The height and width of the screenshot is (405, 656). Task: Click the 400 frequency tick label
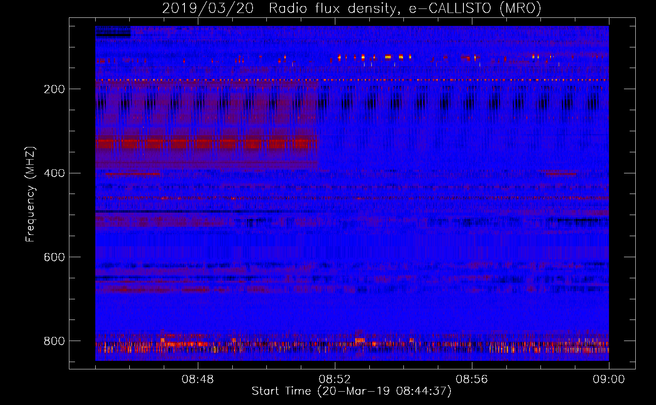tap(54, 173)
